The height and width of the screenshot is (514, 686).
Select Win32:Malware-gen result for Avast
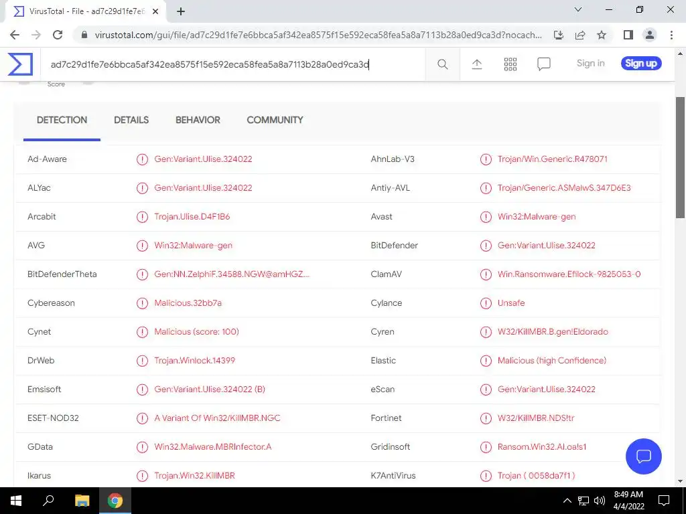[x=537, y=217]
